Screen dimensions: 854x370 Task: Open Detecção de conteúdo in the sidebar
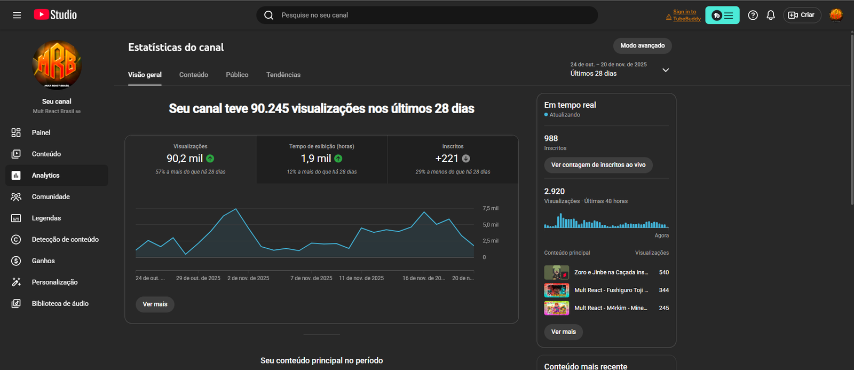pos(65,240)
